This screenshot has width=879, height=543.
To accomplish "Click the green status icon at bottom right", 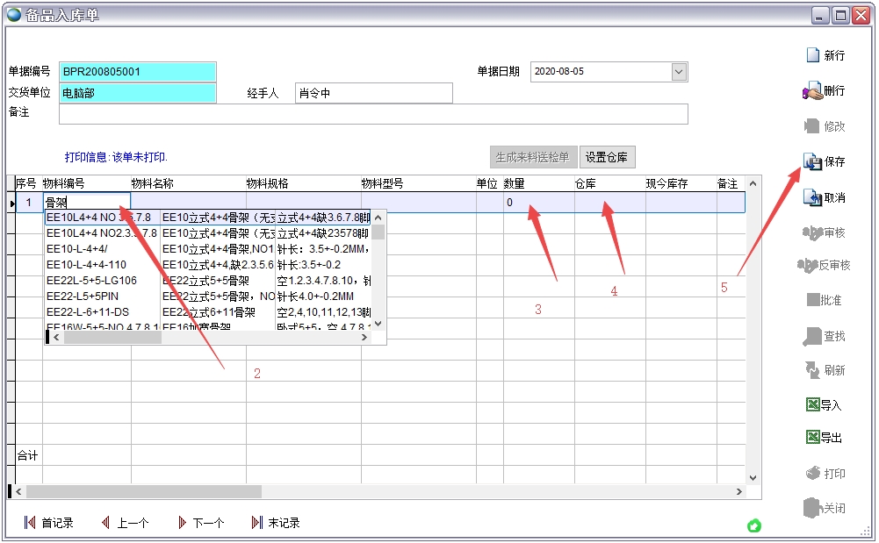I will [753, 525].
